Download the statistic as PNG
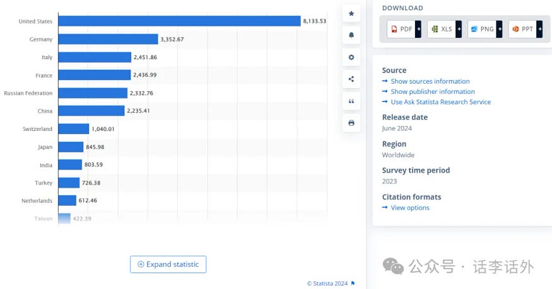 [481, 29]
